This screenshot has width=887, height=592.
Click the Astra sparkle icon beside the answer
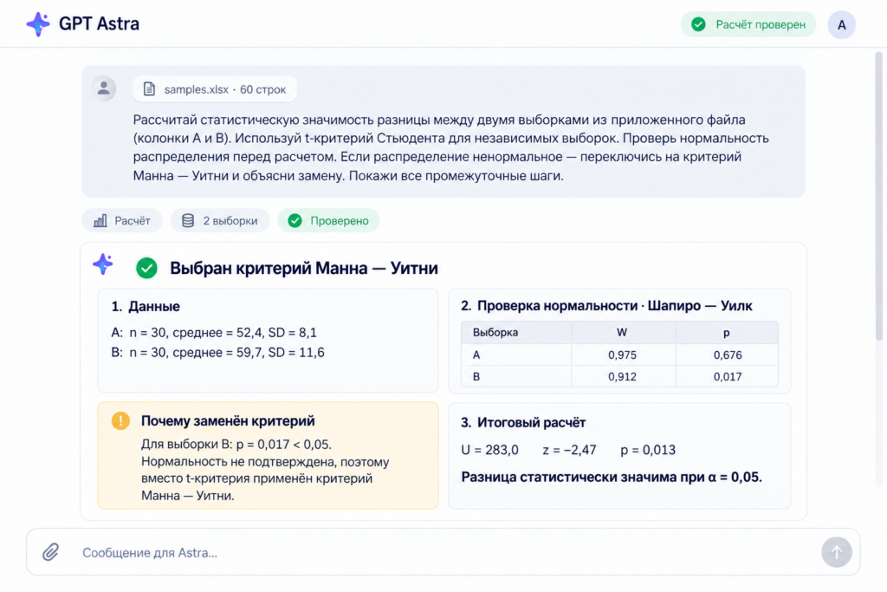pyautogui.click(x=103, y=263)
